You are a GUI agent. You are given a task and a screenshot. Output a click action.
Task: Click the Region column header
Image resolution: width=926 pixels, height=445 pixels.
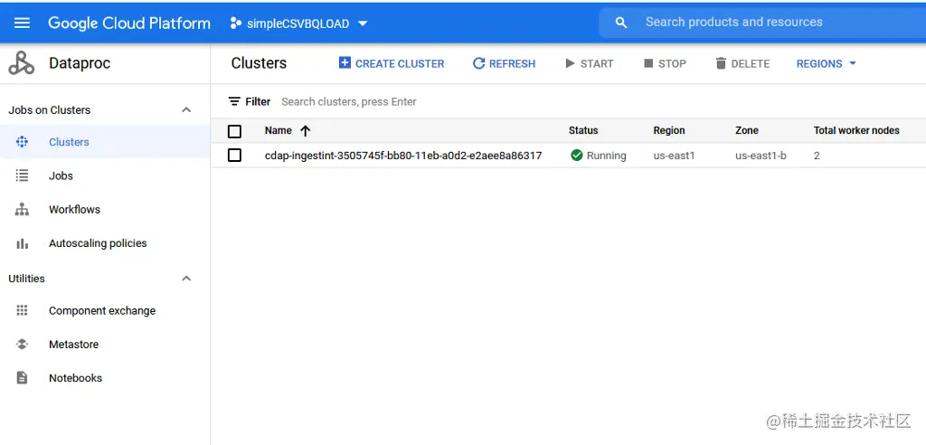point(669,130)
